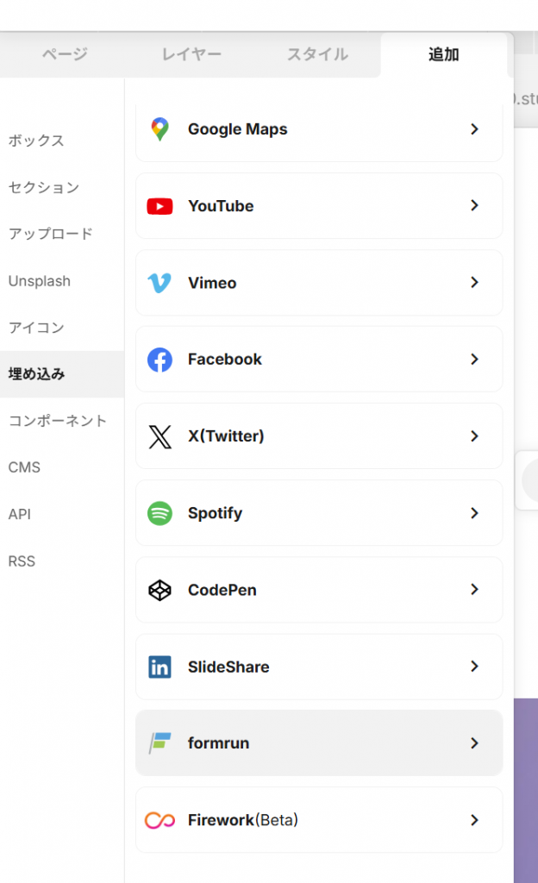Open the CMS sidebar section
This screenshot has height=883, width=538.
(x=24, y=467)
